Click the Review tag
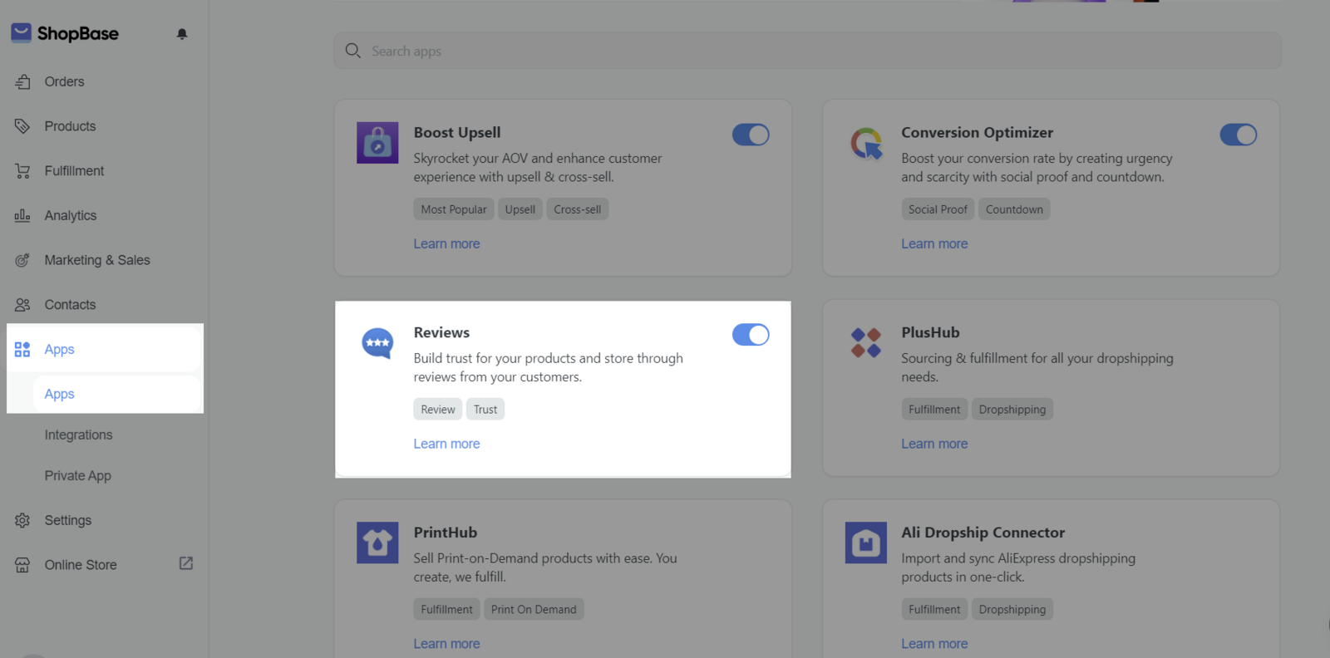The height and width of the screenshot is (658, 1330). click(x=438, y=410)
